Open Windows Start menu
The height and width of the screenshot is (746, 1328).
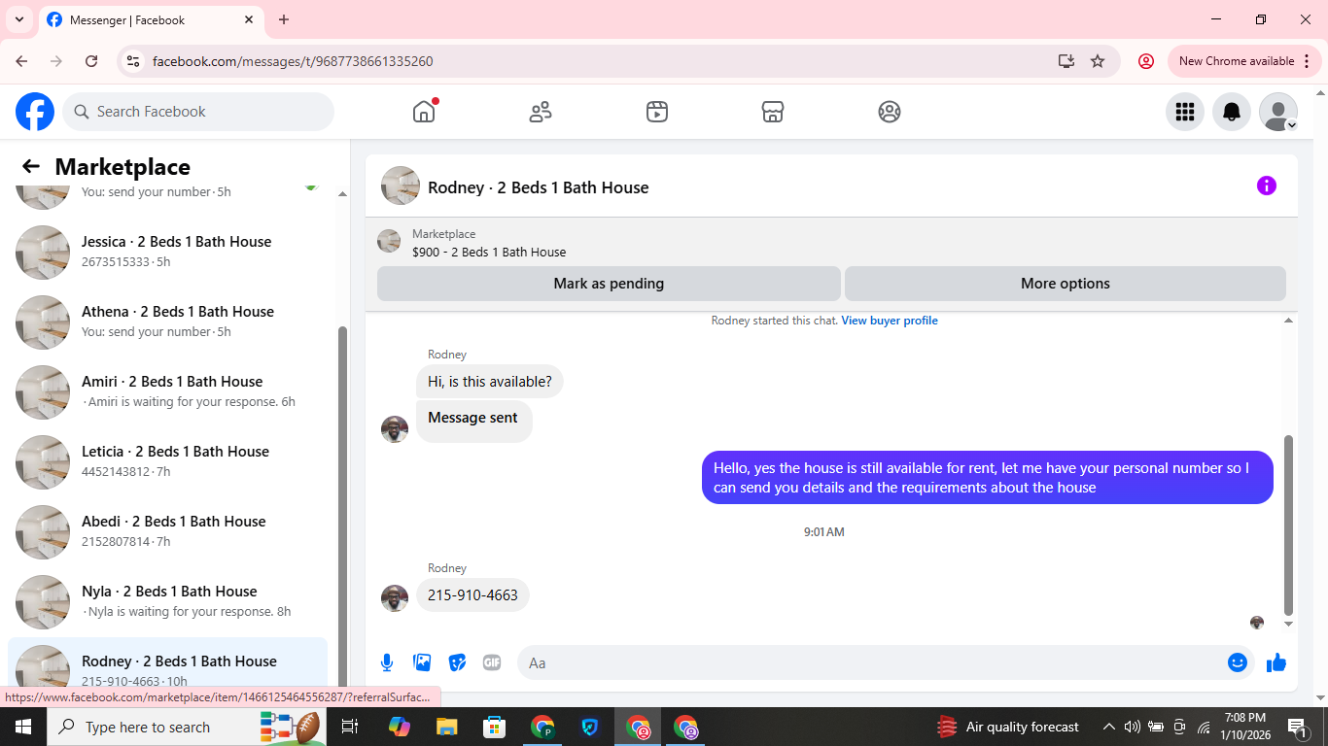[x=23, y=727]
